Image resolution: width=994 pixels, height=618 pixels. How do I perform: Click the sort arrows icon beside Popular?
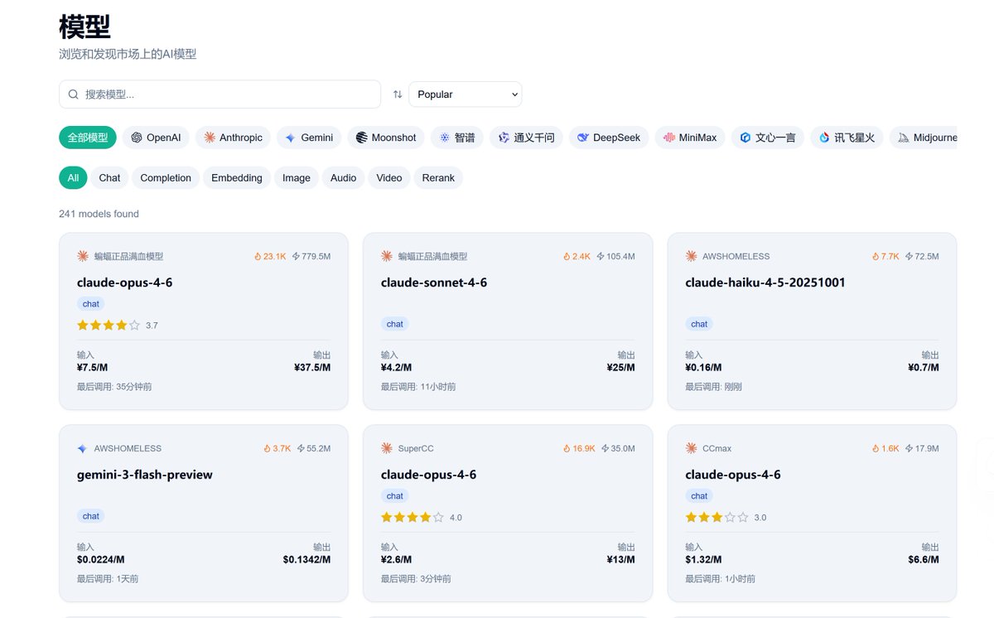[398, 94]
